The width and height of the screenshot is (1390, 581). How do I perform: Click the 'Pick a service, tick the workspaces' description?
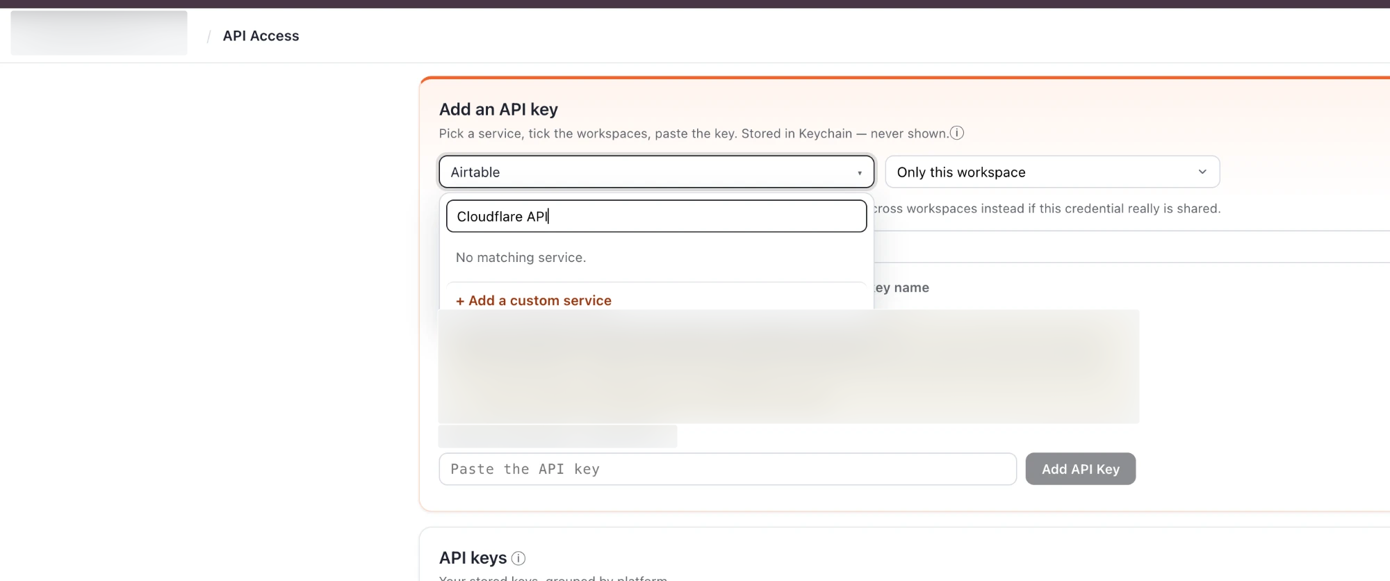[694, 133]
